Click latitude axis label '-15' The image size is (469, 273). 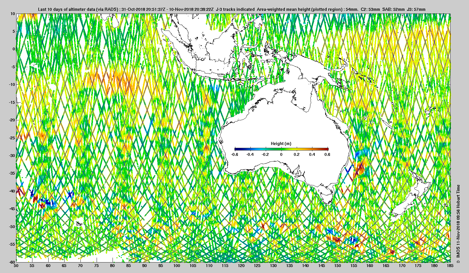click(12, 102)
